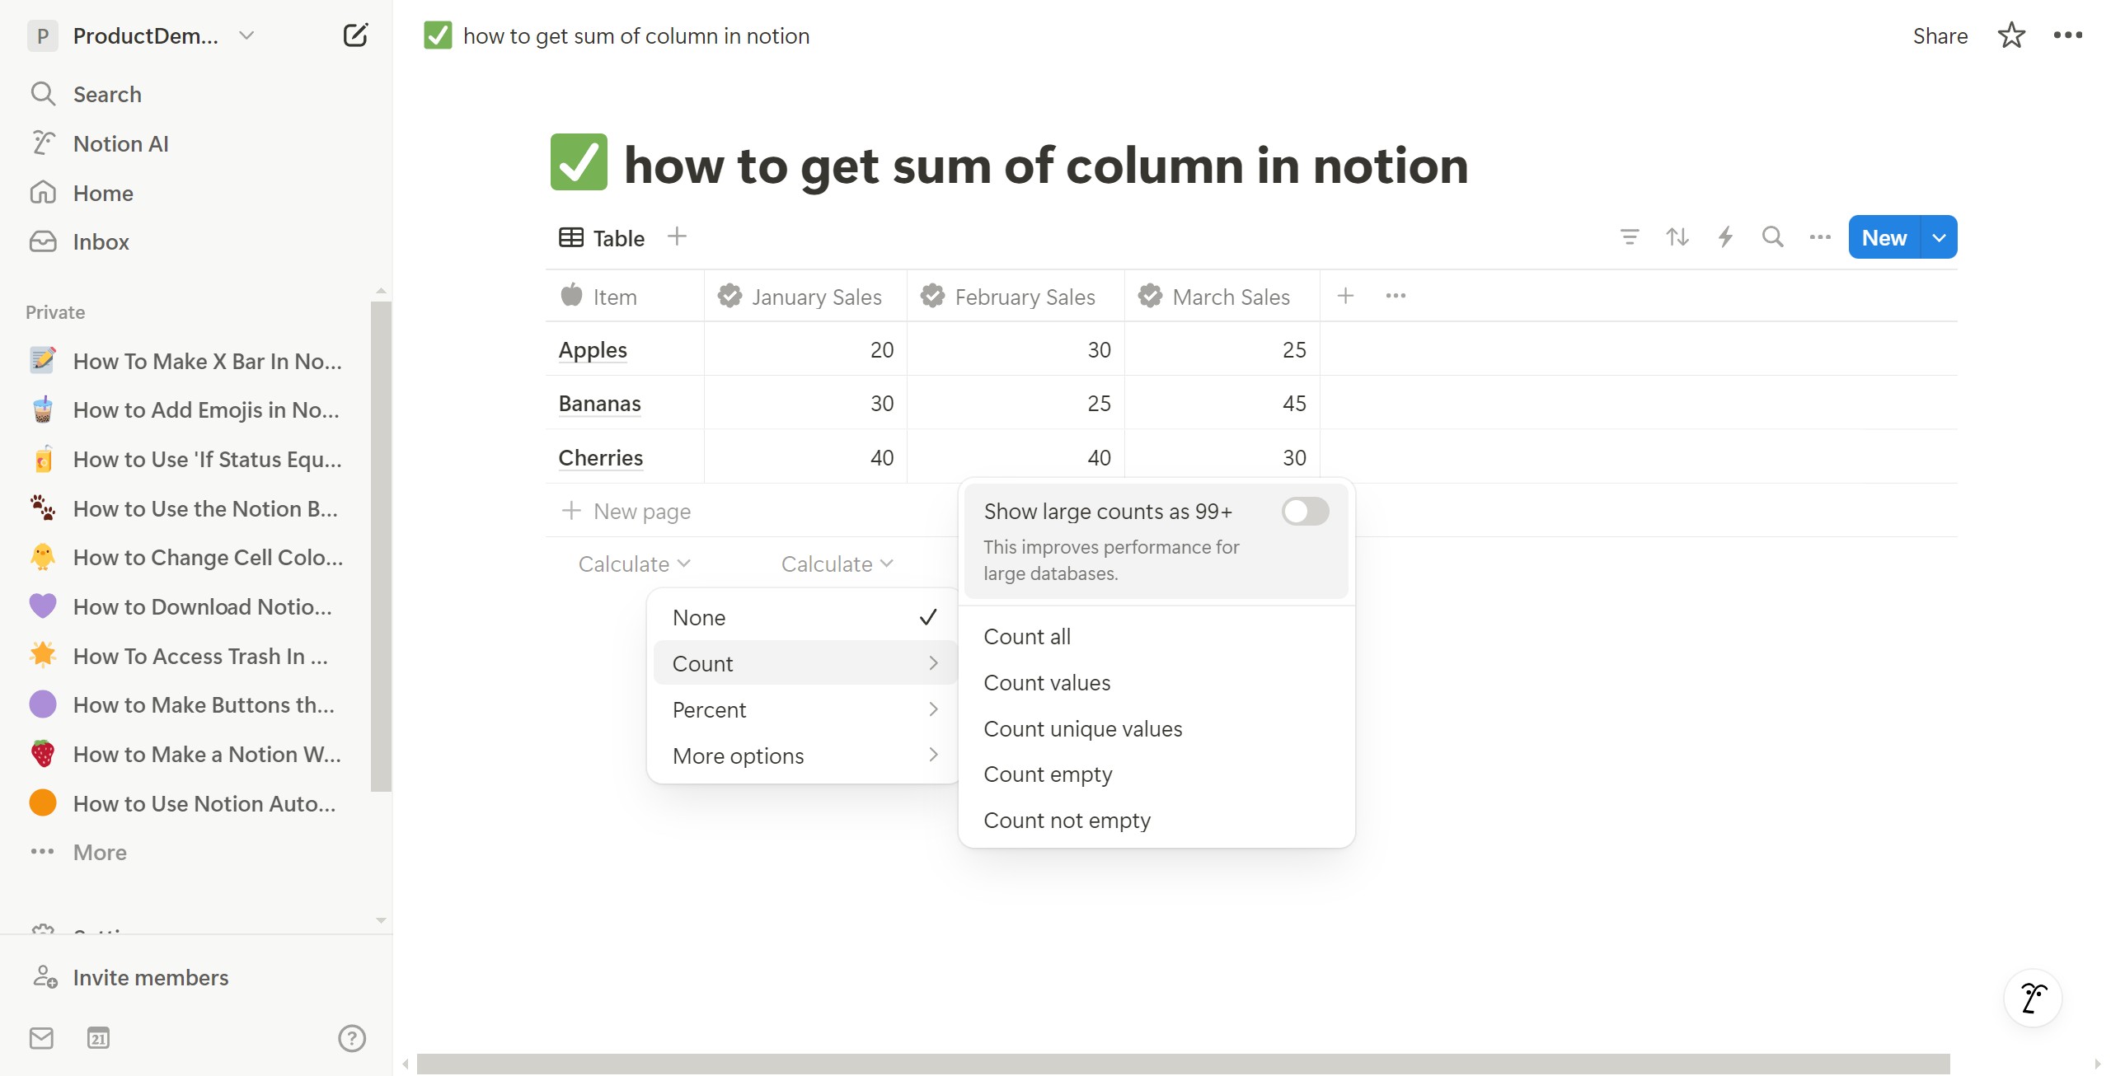
Task: Open the mail icon at sidebar bottom
Action: [41, 1038]
